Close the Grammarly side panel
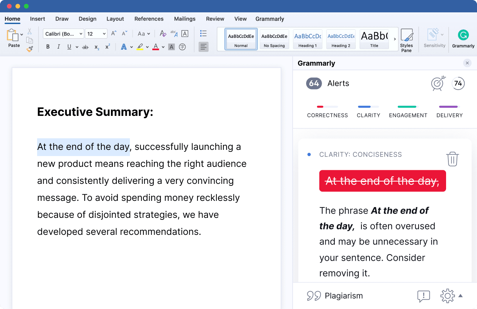477x309 pixels. (x=467, y=63)
